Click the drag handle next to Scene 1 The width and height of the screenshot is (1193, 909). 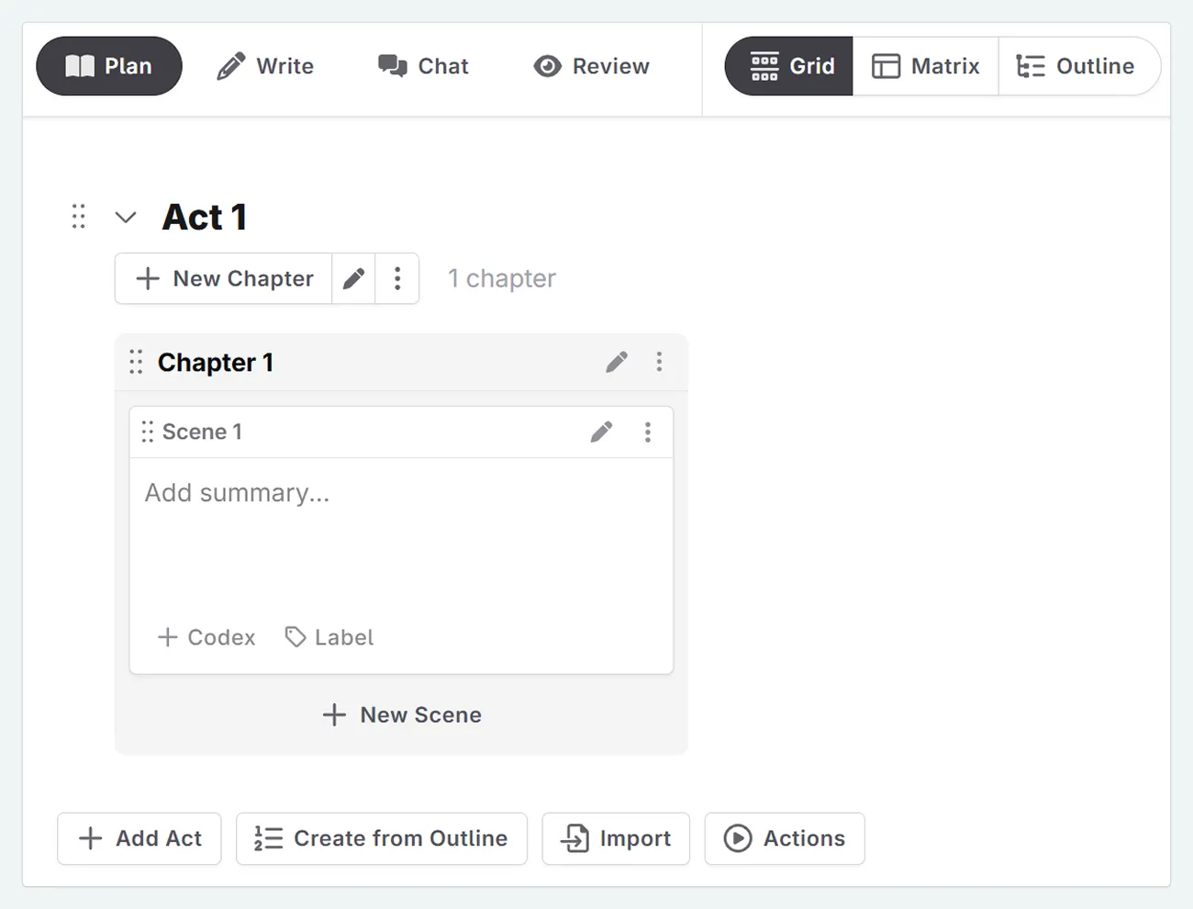(148, 432)
